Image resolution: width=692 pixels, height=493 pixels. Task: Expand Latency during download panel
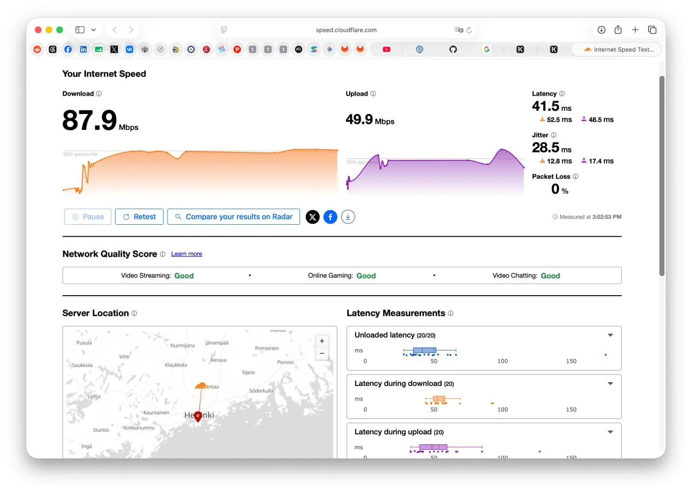[x=610, y=384]
